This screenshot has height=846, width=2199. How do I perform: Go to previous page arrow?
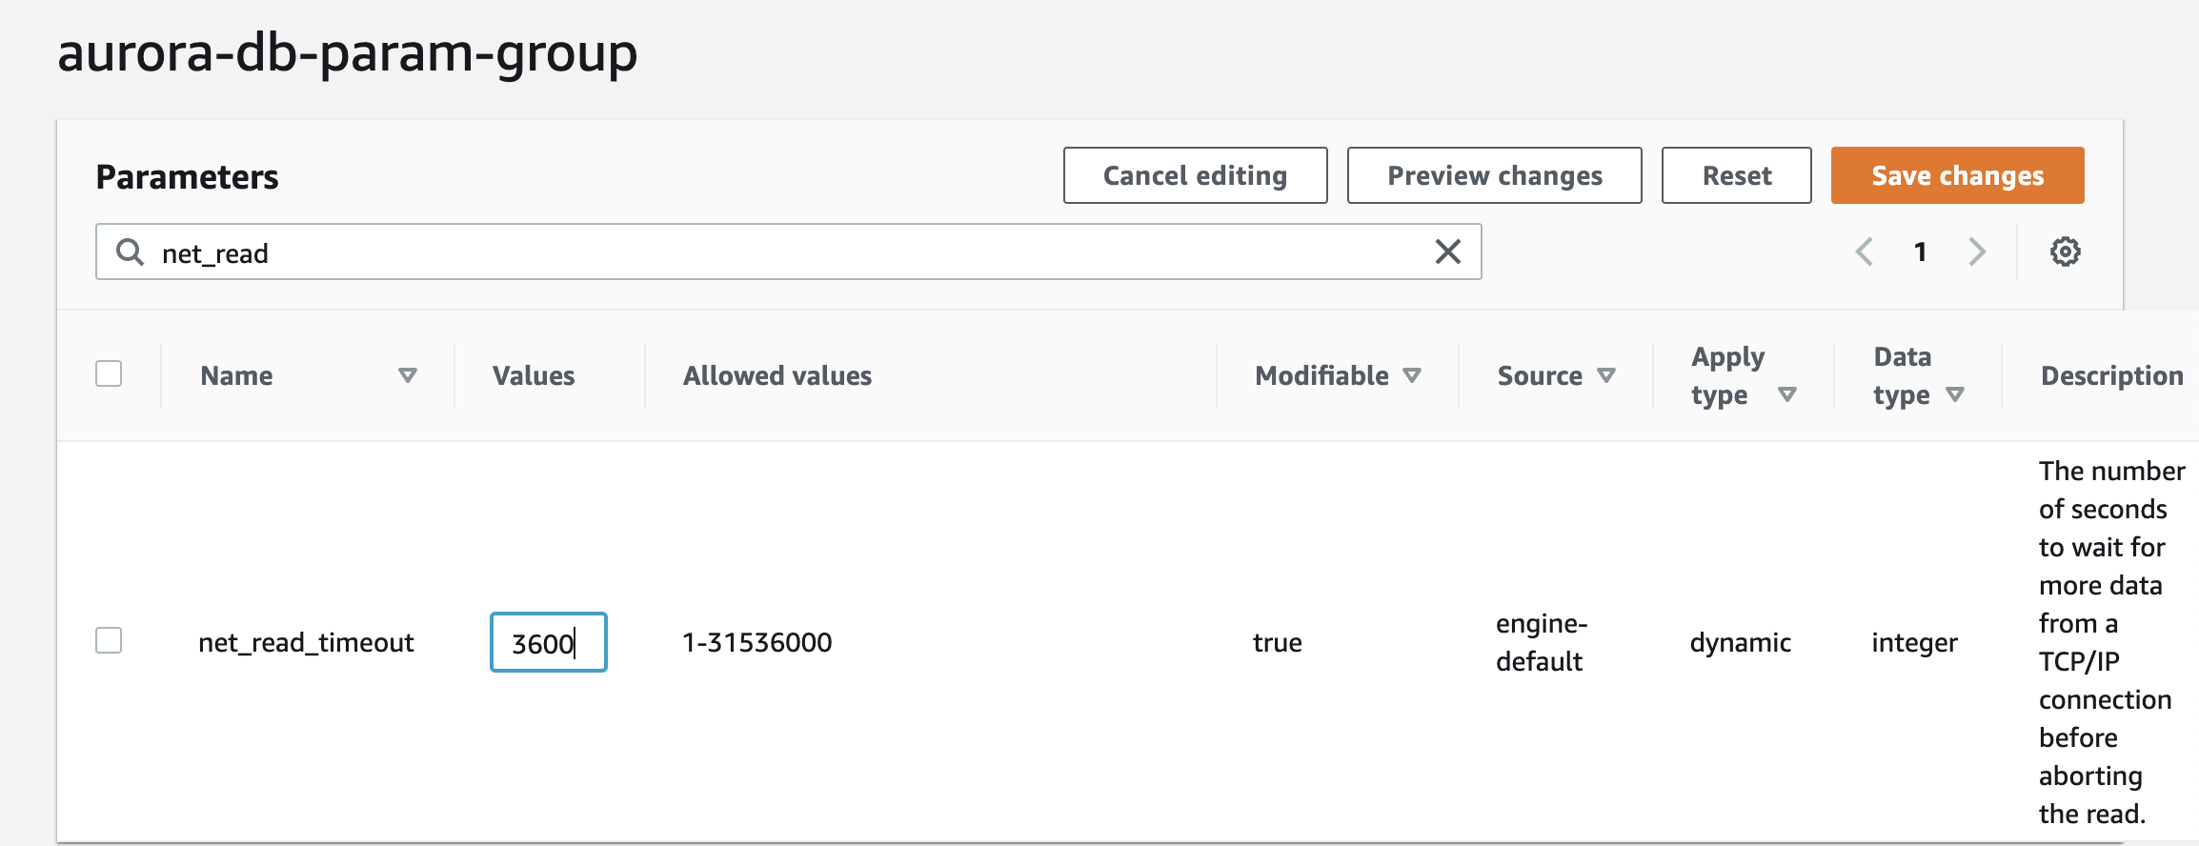1865,252
